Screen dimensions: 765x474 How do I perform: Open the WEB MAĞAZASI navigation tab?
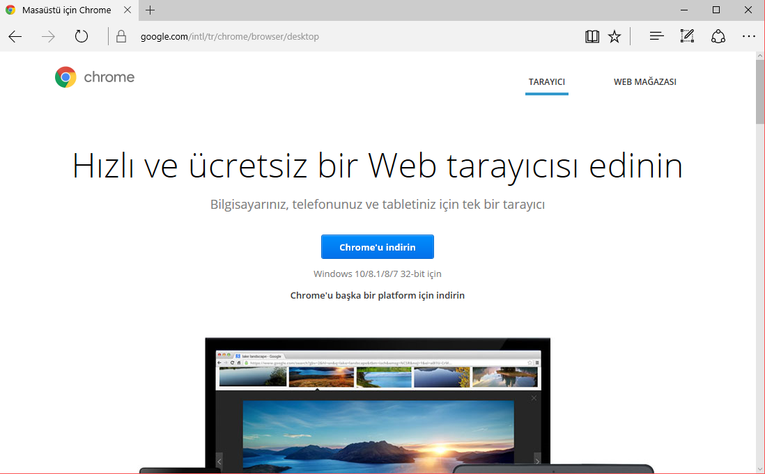point(644,82)
